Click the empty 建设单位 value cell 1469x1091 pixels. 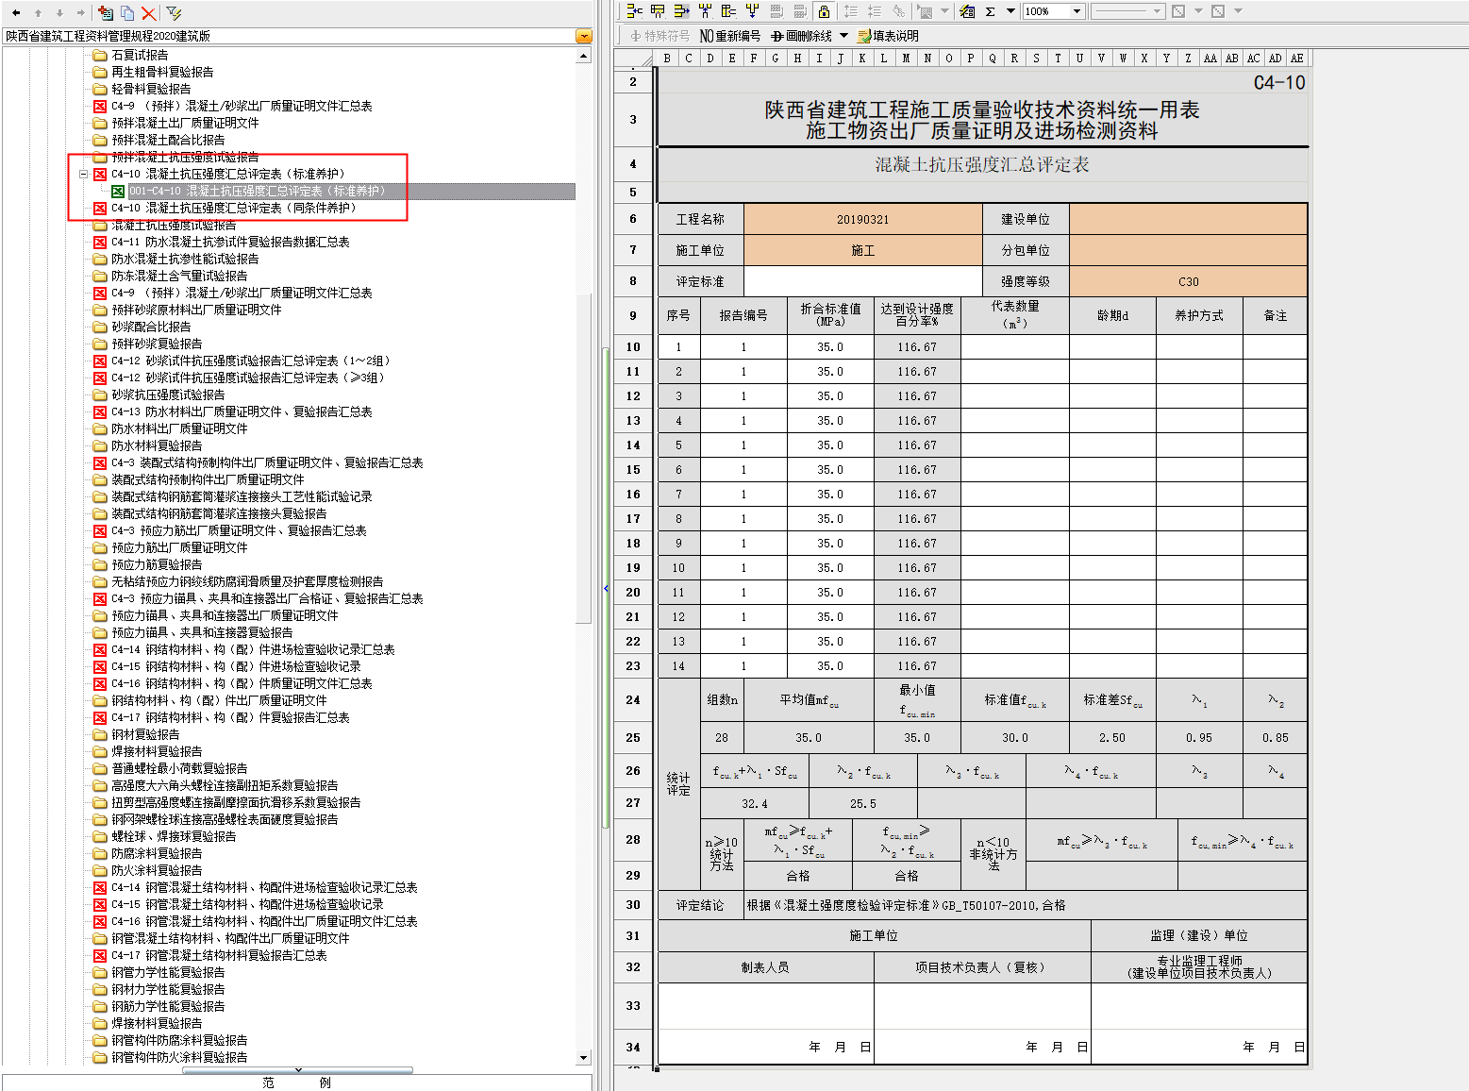[1189, 219]
